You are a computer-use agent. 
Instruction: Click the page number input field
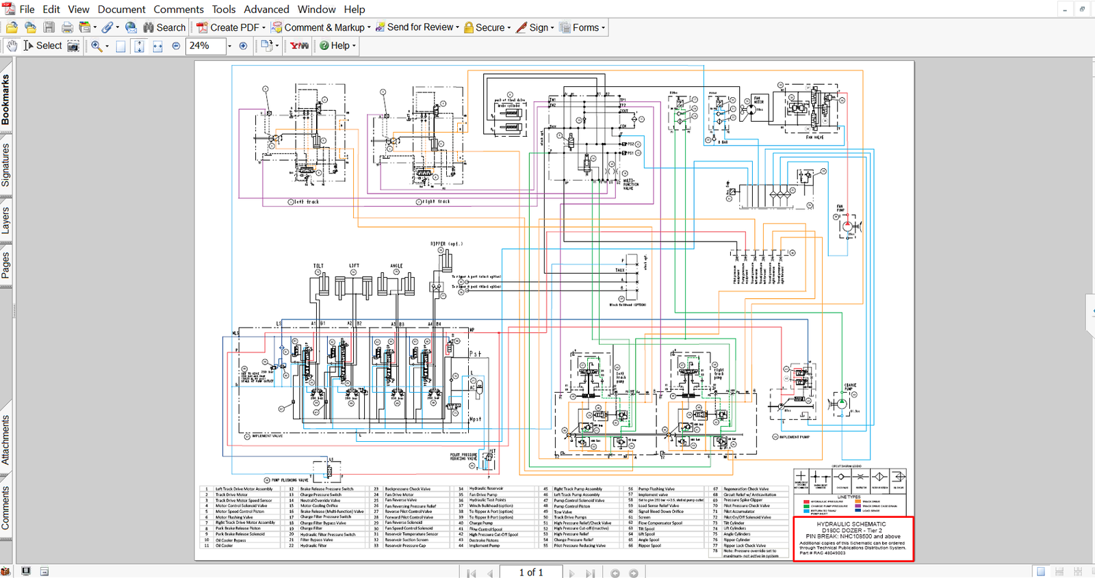pos(530,572)
